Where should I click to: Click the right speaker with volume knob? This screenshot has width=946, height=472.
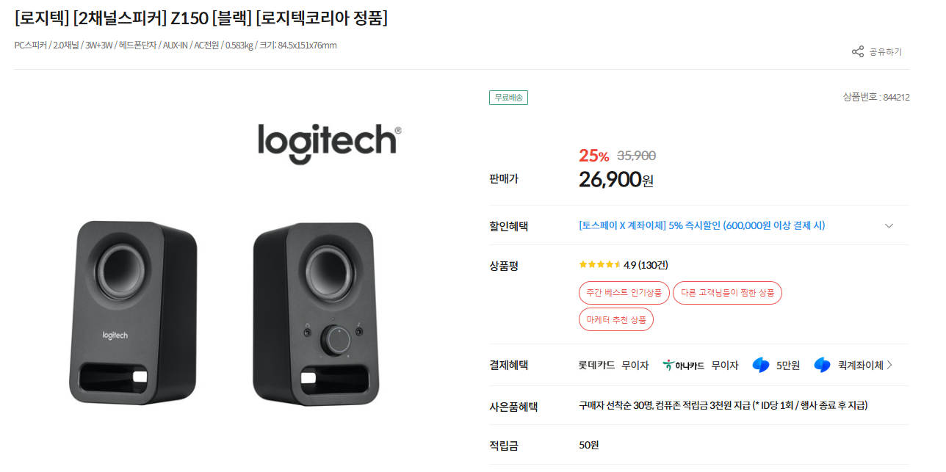[313, 312]
